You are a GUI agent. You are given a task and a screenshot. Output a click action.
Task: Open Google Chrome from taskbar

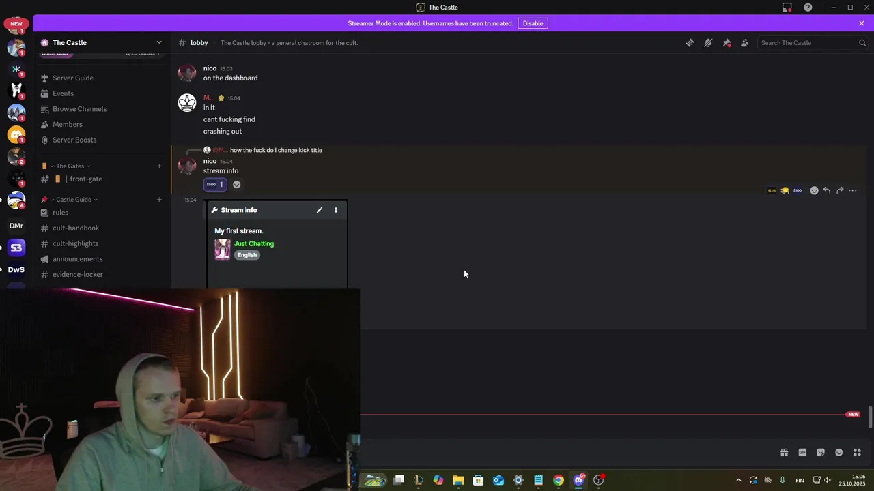(x=559, y=480)
